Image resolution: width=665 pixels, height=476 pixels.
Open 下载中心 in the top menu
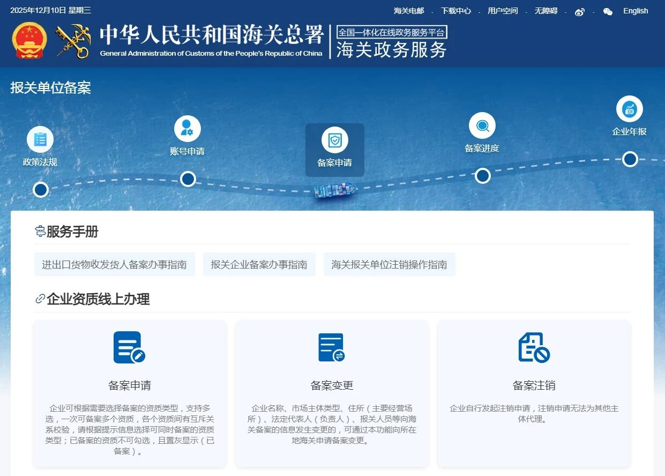point(456,11)
